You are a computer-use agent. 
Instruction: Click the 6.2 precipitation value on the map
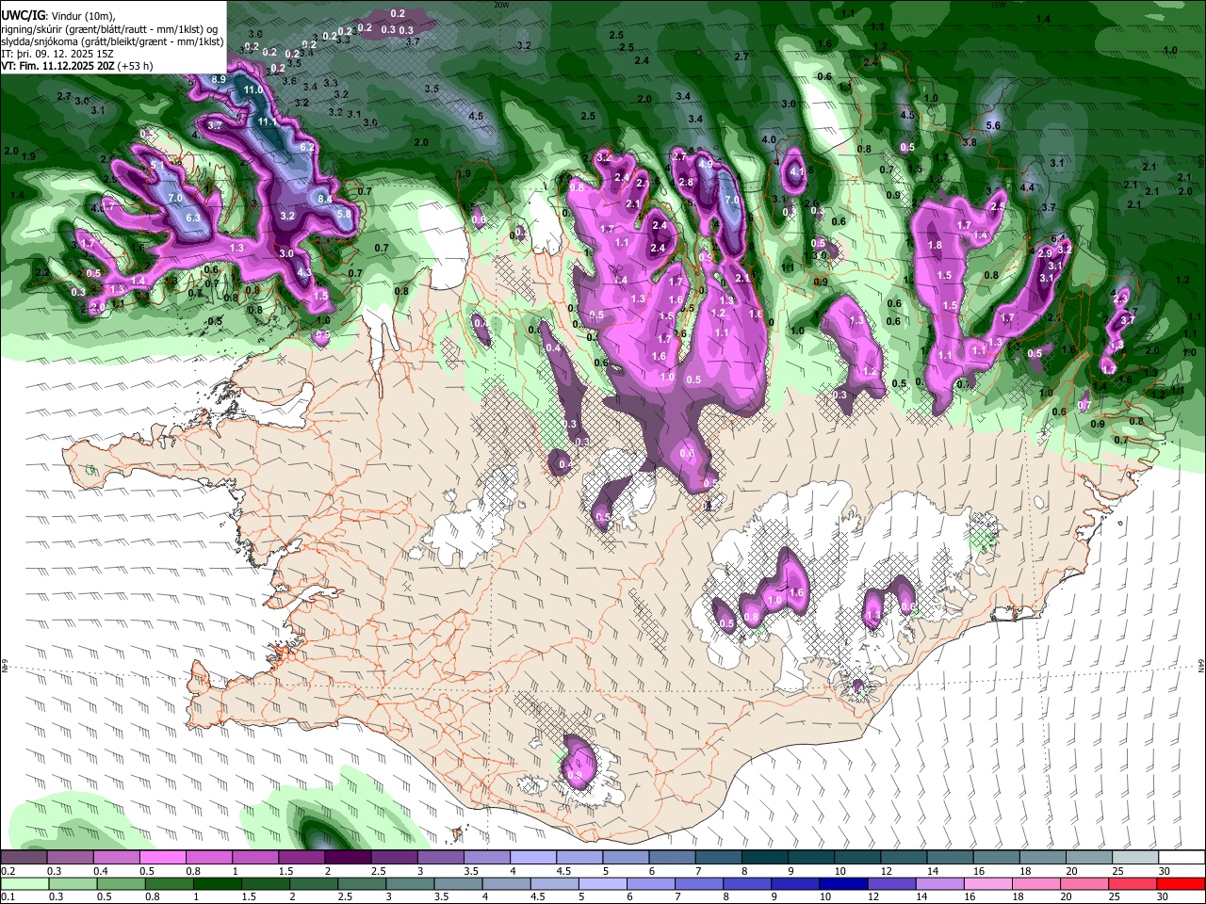[x=307, y=147]
